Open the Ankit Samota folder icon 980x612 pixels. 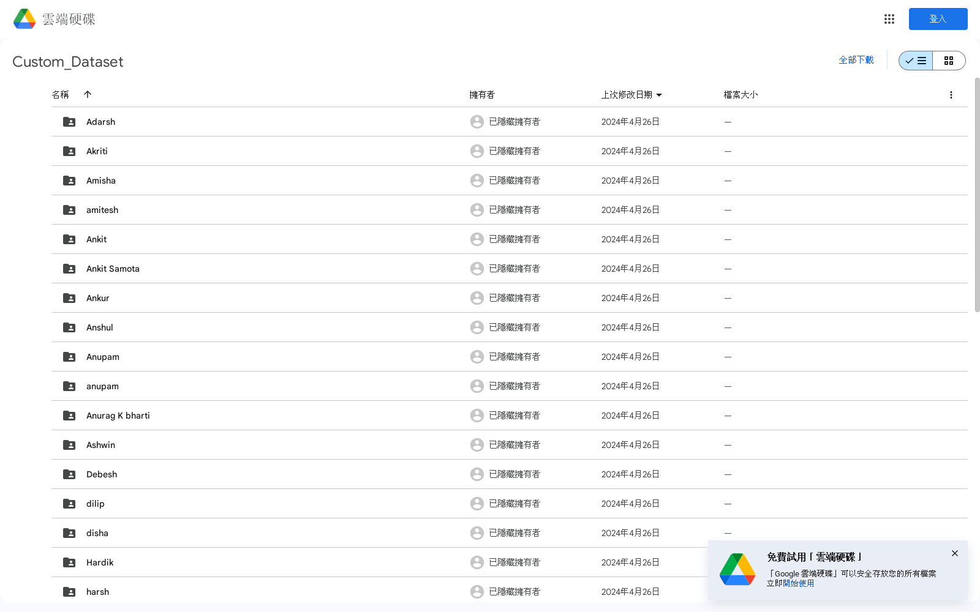click(x=69, y=269)
